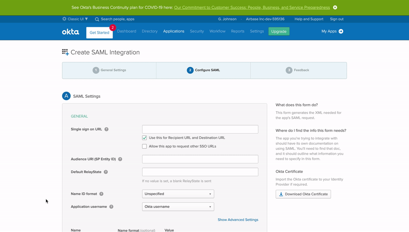The width and height of the screenshot is (409, 232).
Task: Click Download Okta Certificate button
Action: point(303,194)
